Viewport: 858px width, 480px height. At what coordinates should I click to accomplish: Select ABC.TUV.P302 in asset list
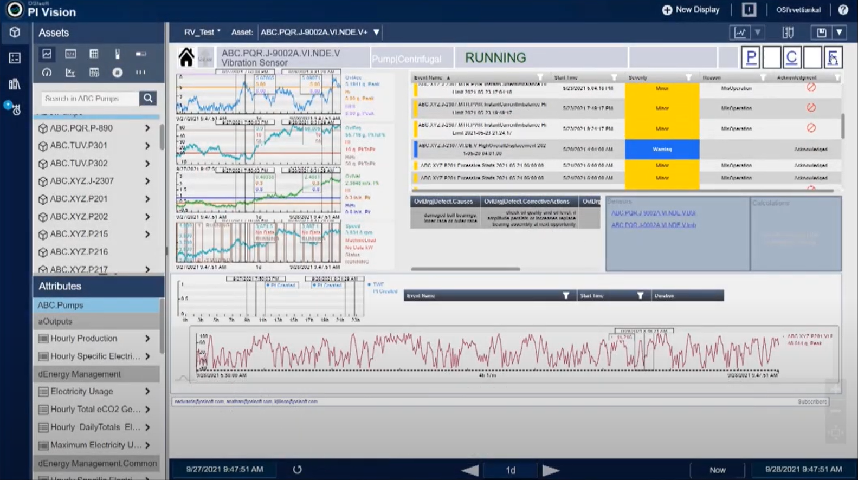pos(79,163)
